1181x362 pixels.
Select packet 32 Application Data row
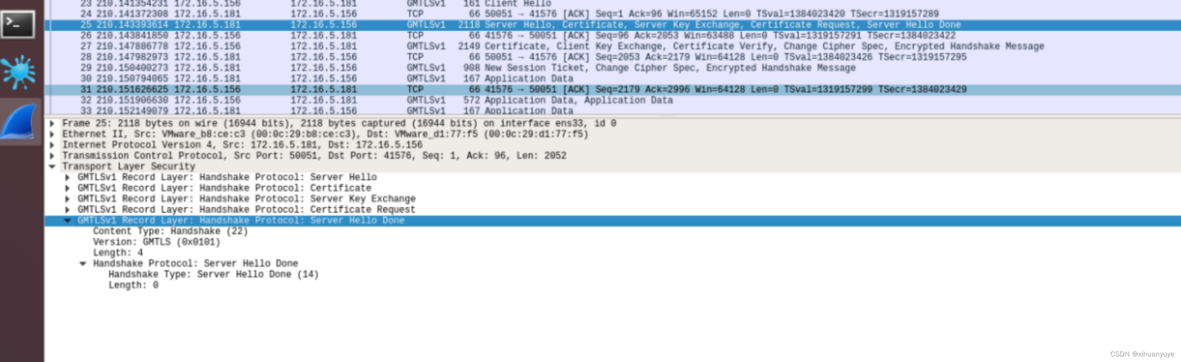tap(613, 100)
